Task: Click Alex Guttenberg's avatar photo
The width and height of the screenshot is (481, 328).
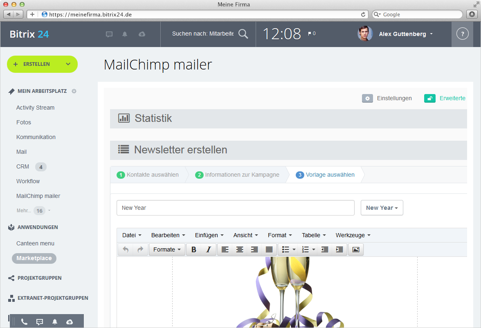Action: 365,34
